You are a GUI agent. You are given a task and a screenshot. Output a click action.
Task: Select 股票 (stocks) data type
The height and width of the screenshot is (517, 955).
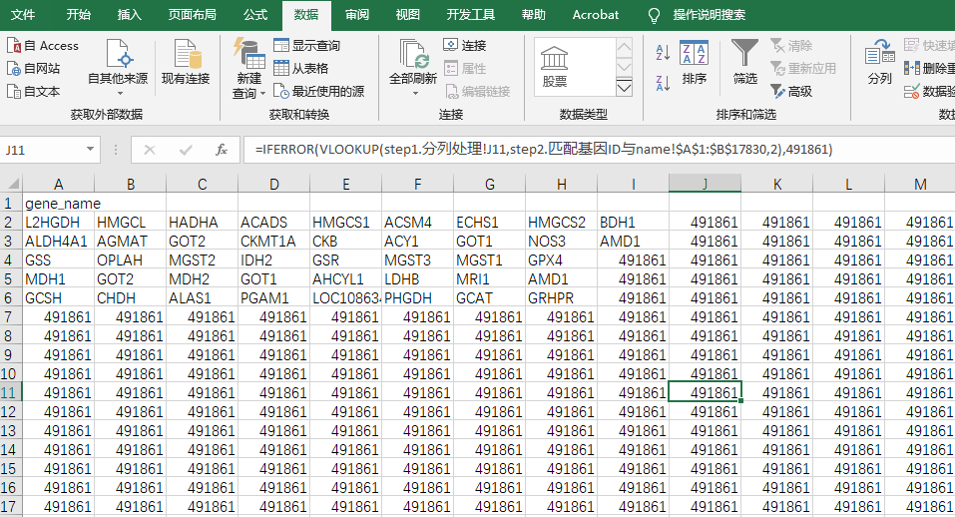554,67
